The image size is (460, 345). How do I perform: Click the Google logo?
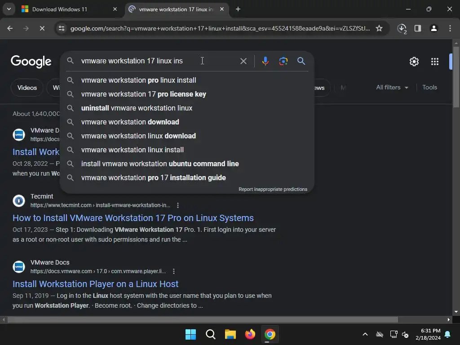[x=31, y=62]
